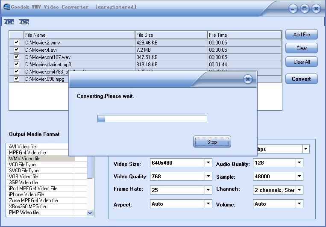This screenshot has height=227, width=326.
Task: Open the Aspect dropdown
Action: click(208, 203)
